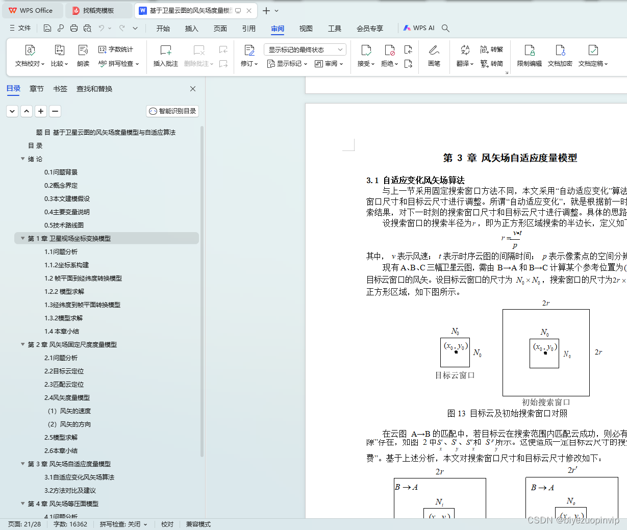Open the 审阅 dropdown in the ribbon group
Image resolution: width=627 pixels, height=530 pixels.
coord(329,64)
